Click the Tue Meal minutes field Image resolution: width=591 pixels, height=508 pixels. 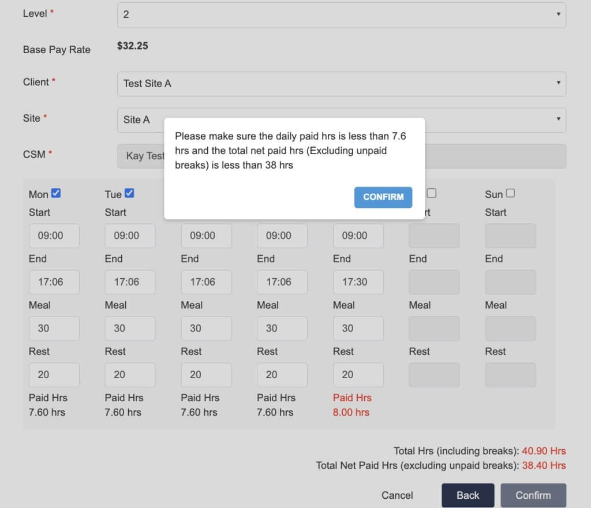point(130,328)
